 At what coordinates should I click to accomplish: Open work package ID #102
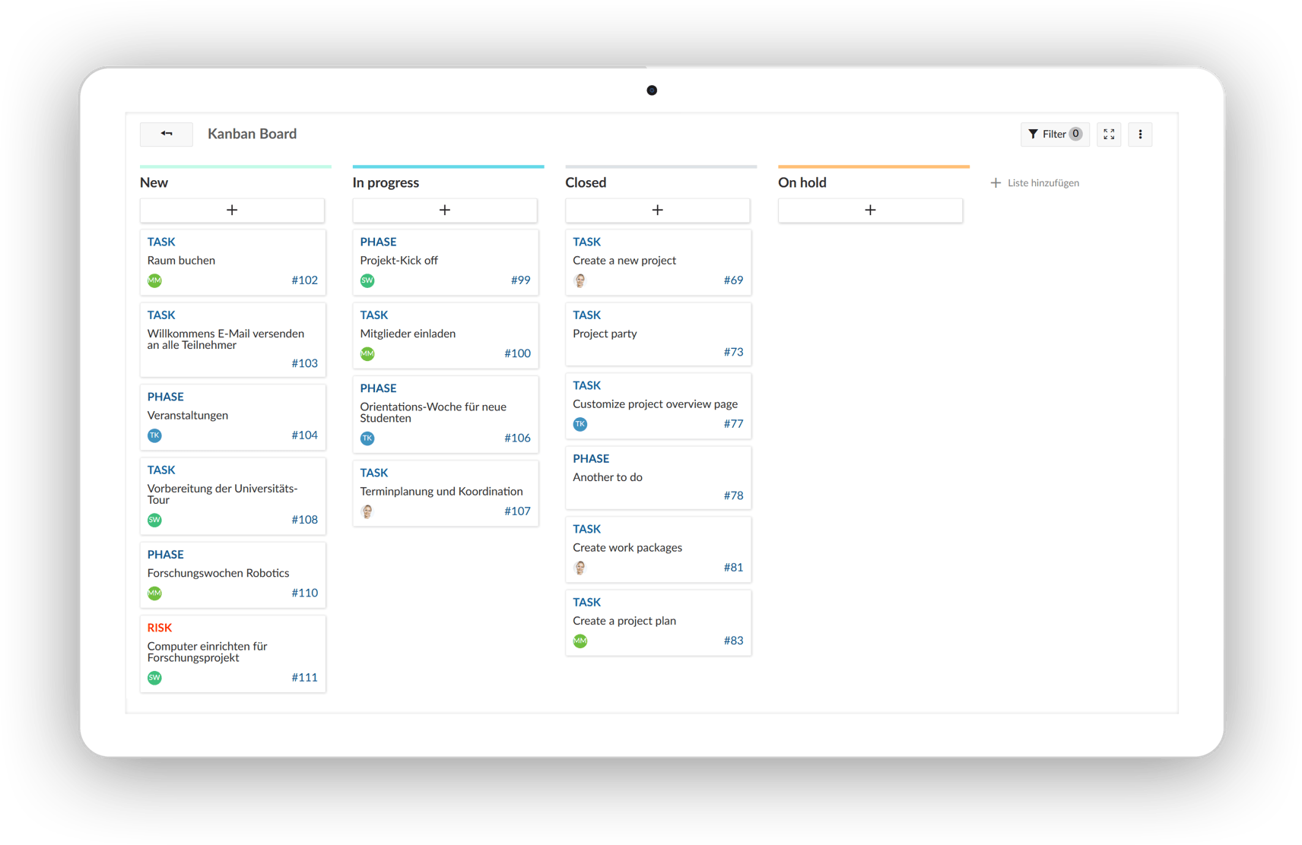coord(304,280)
